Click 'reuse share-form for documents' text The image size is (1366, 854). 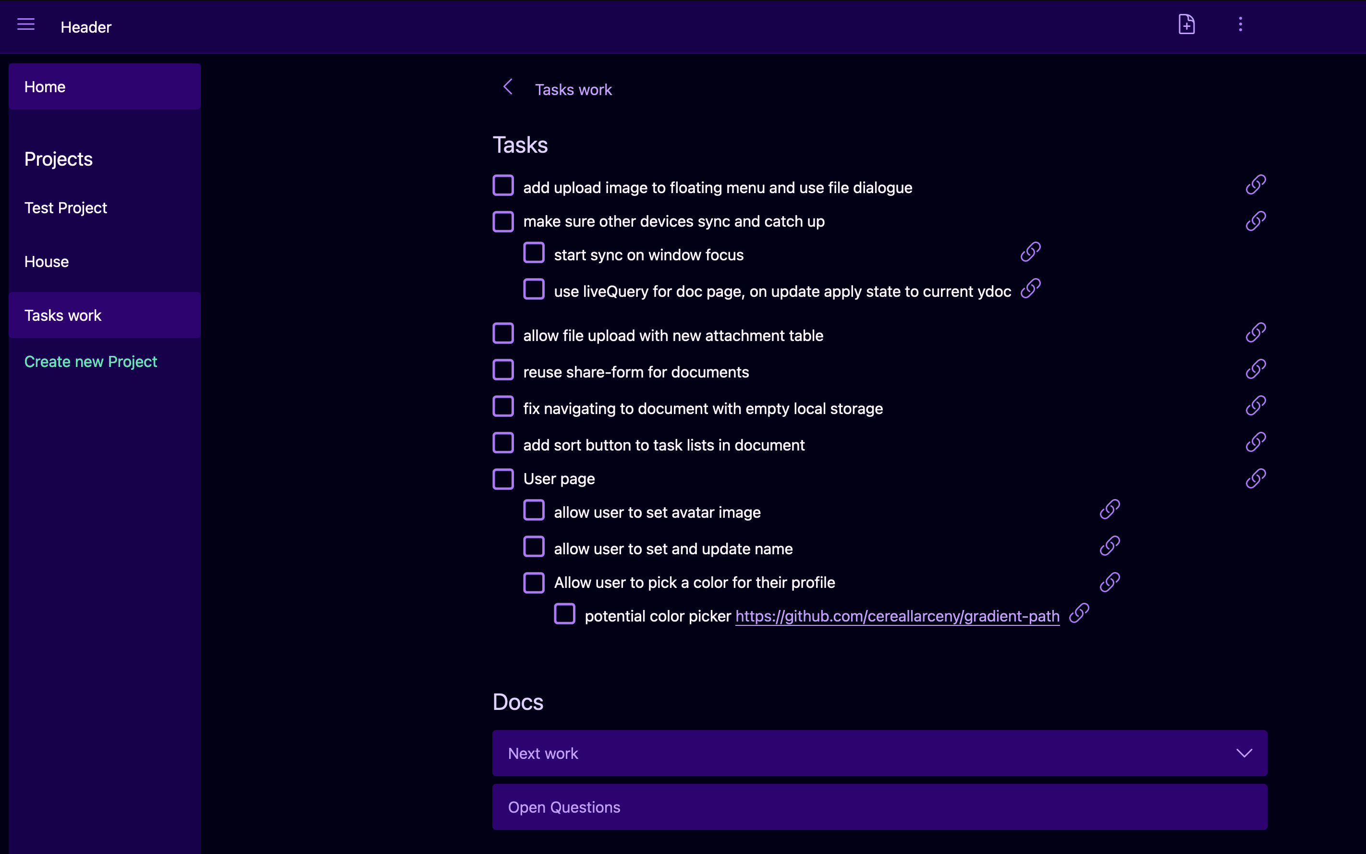636,372
